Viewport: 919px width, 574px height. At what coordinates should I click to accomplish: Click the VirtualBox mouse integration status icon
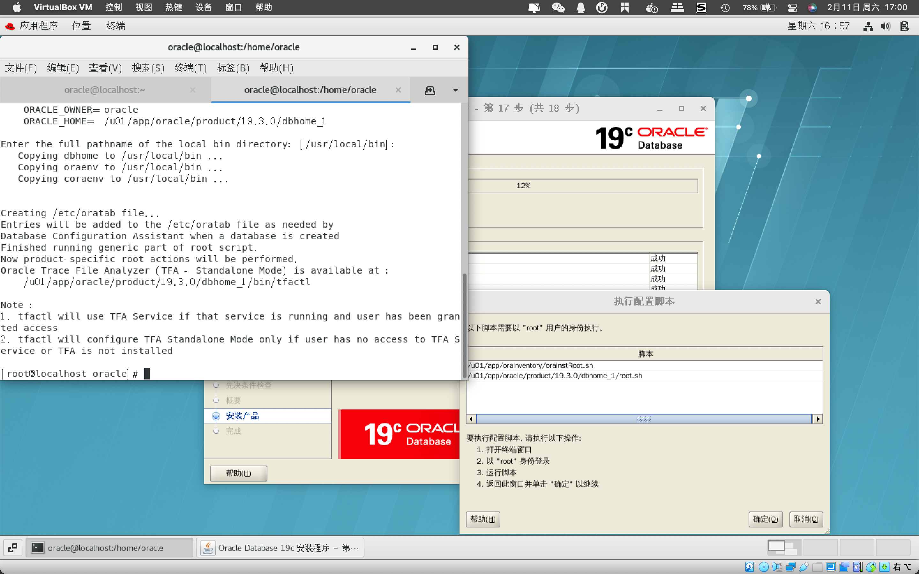[x=871, y=567]
